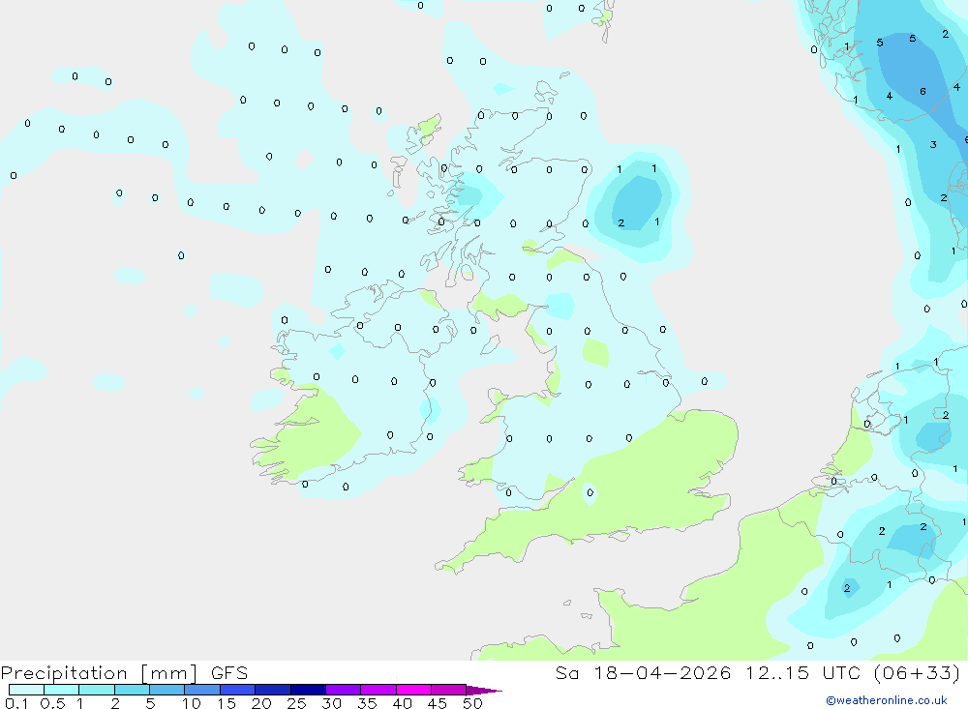Click the "GFS" model label

(x=229, y=672)
